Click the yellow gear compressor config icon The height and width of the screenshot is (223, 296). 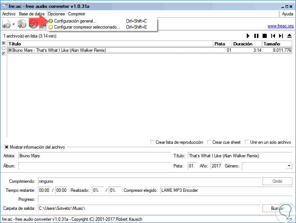pyautogui.click(x=51, y=27)
